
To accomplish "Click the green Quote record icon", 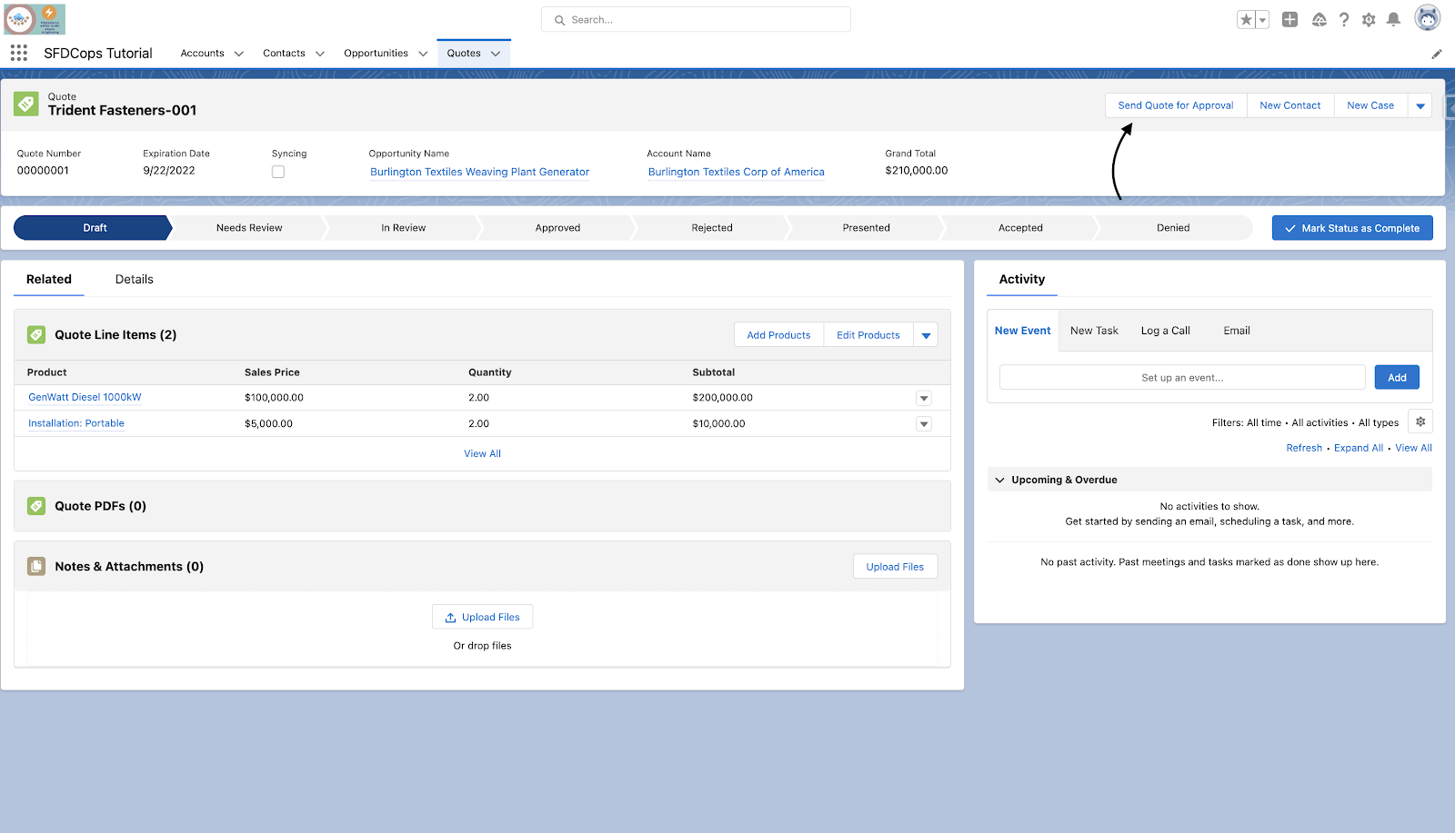I will pos(26,104).
